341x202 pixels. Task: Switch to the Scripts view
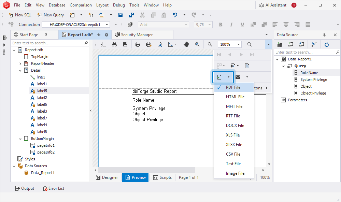(162, 177)
